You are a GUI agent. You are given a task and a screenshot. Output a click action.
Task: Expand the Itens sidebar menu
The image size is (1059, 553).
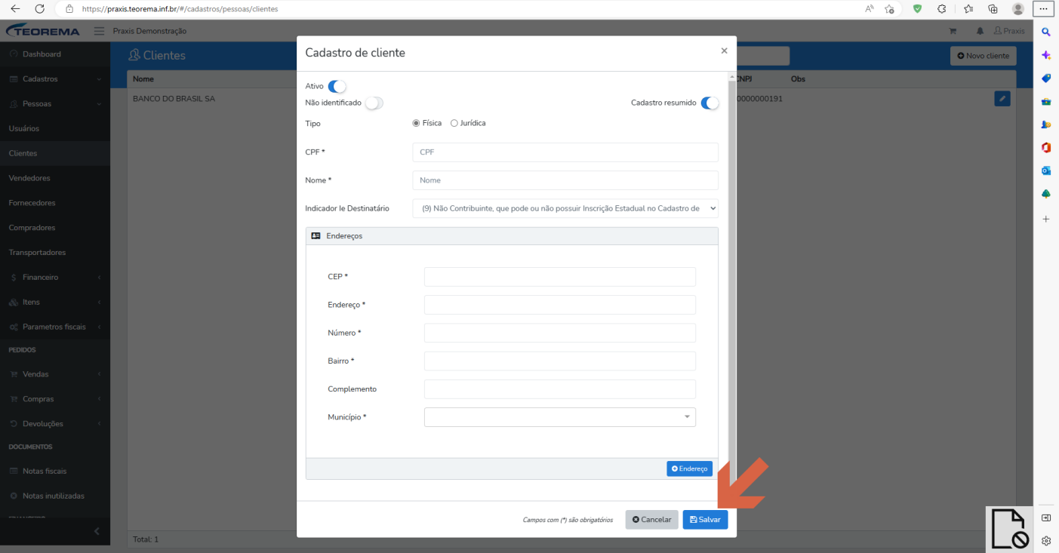click(x=55, y=303)
